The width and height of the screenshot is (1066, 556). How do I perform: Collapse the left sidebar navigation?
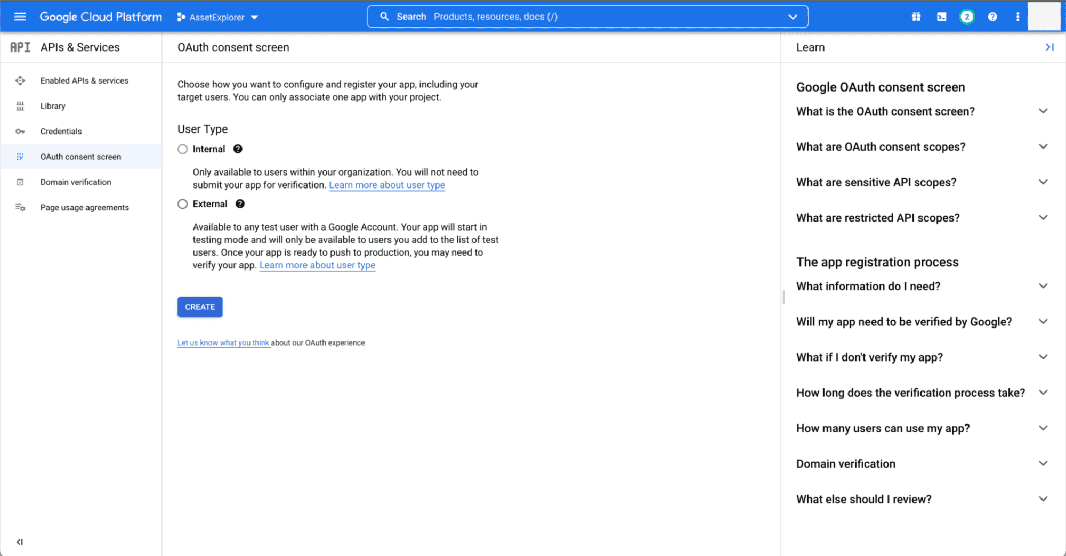[x=20, y=542]
